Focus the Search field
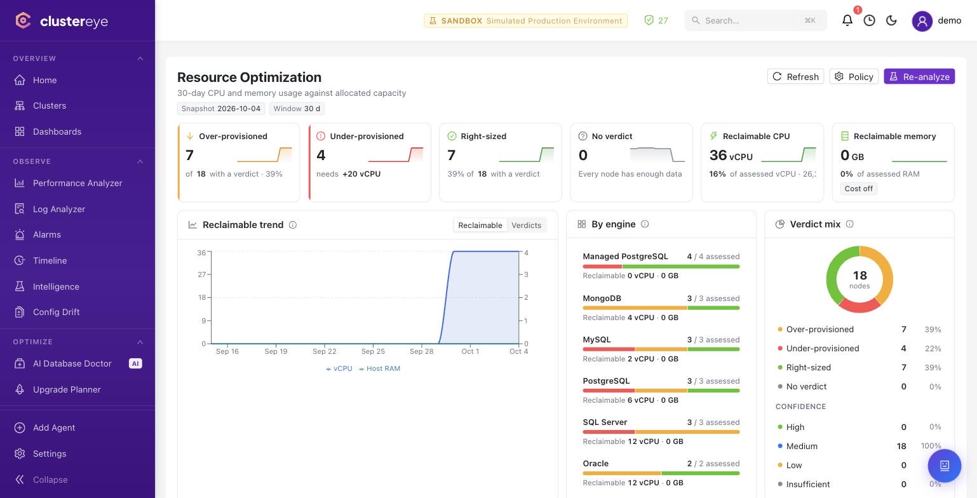This screenshot has height=498, width=977. click(756, 20)
